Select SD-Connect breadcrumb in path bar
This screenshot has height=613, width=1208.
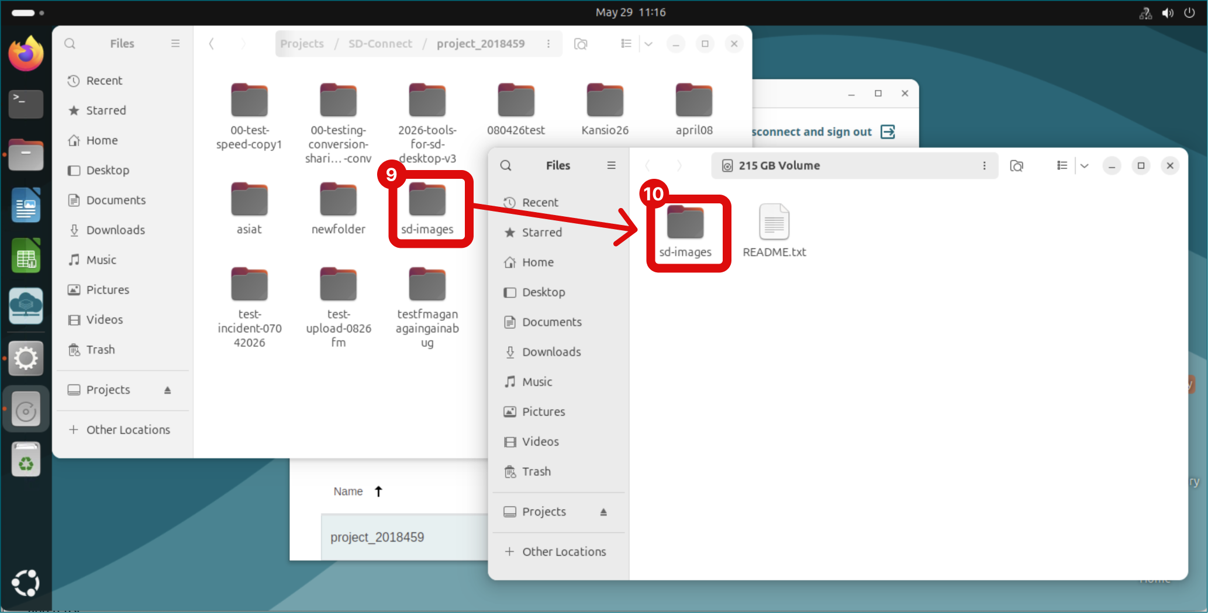[x=380, y=44]
